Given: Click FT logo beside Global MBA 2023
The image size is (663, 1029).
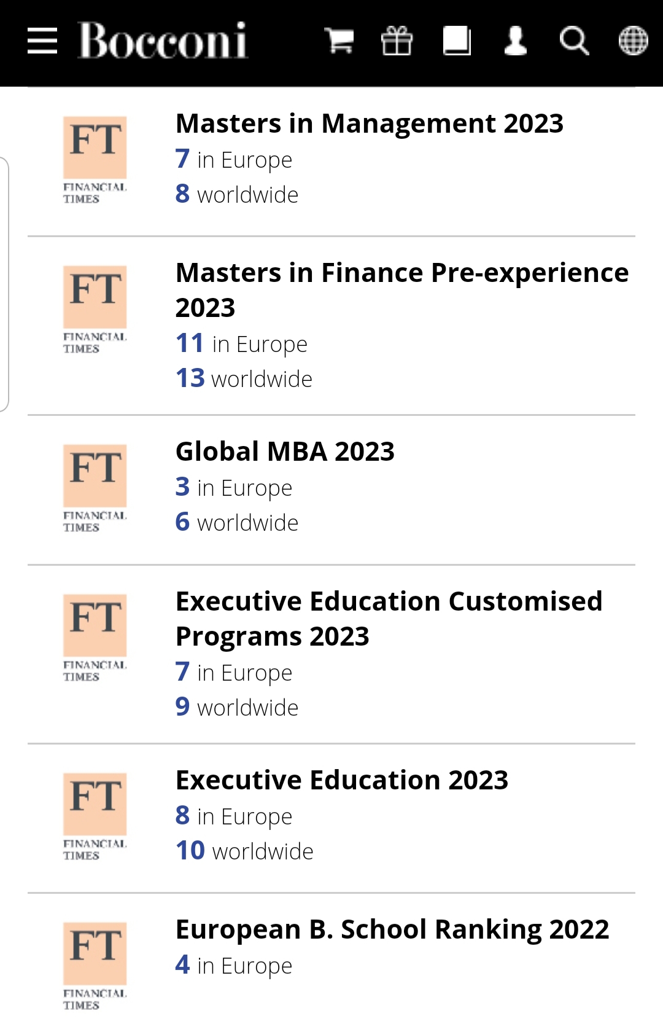Looking at the screenshot, I should point(95,488).
